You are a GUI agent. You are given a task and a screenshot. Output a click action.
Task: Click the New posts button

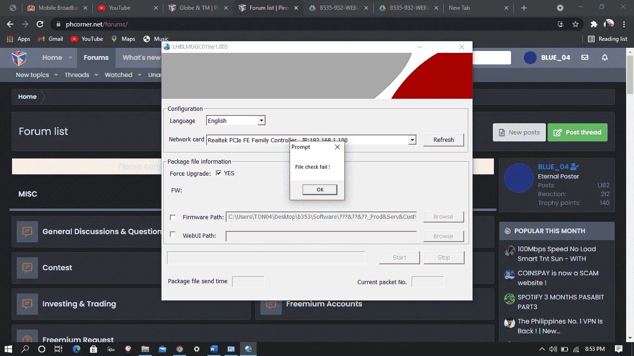coord(518,132)
